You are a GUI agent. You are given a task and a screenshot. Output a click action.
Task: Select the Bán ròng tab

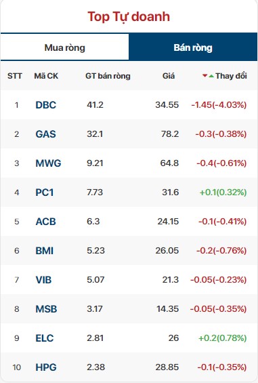193,47
